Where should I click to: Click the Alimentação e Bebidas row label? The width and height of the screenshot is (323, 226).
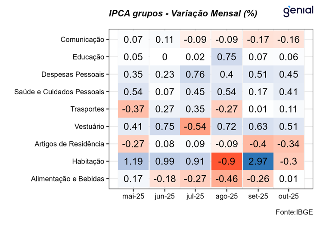point(68,178)
